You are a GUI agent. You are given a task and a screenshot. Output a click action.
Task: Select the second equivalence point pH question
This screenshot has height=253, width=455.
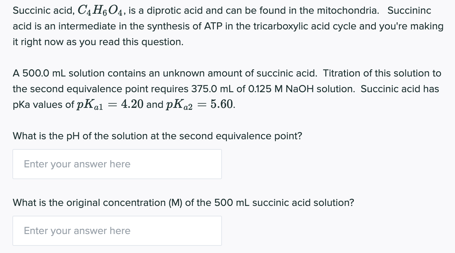point(157,136)
